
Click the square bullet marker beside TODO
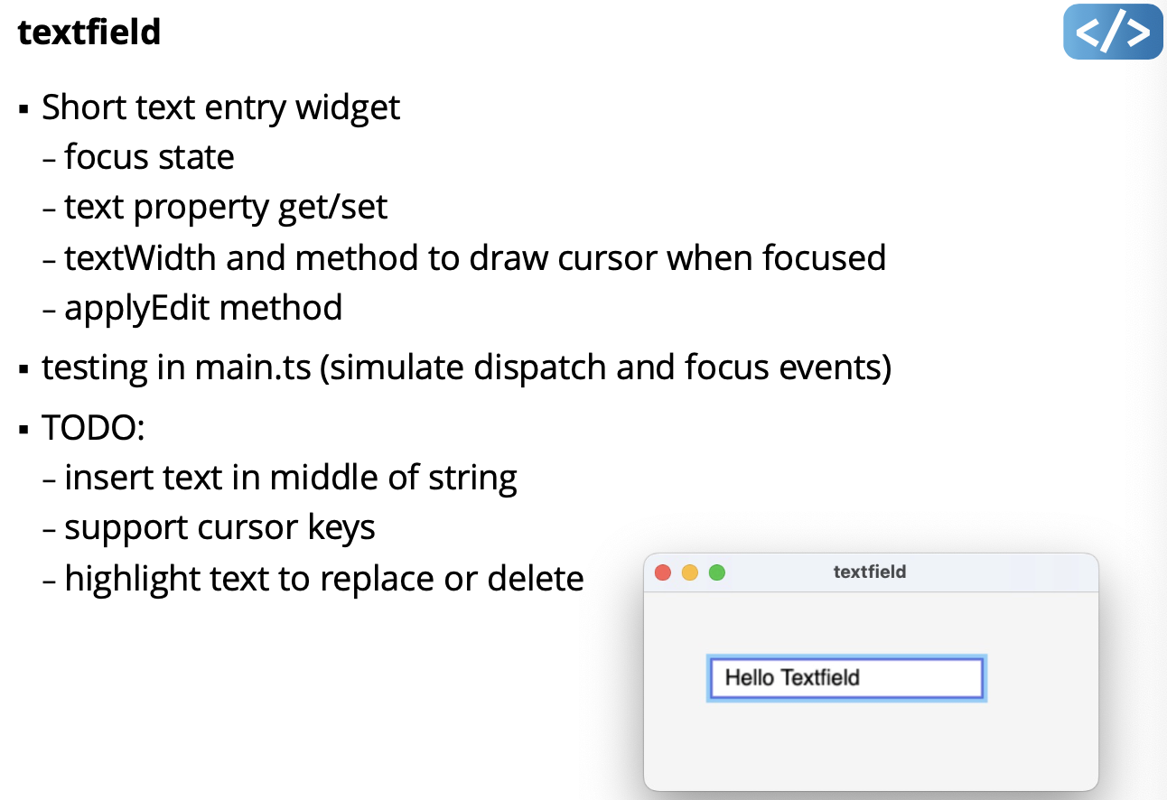point(24,428)
